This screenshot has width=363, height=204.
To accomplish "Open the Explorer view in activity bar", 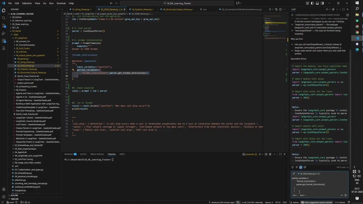I will click(x=4, y=10).
